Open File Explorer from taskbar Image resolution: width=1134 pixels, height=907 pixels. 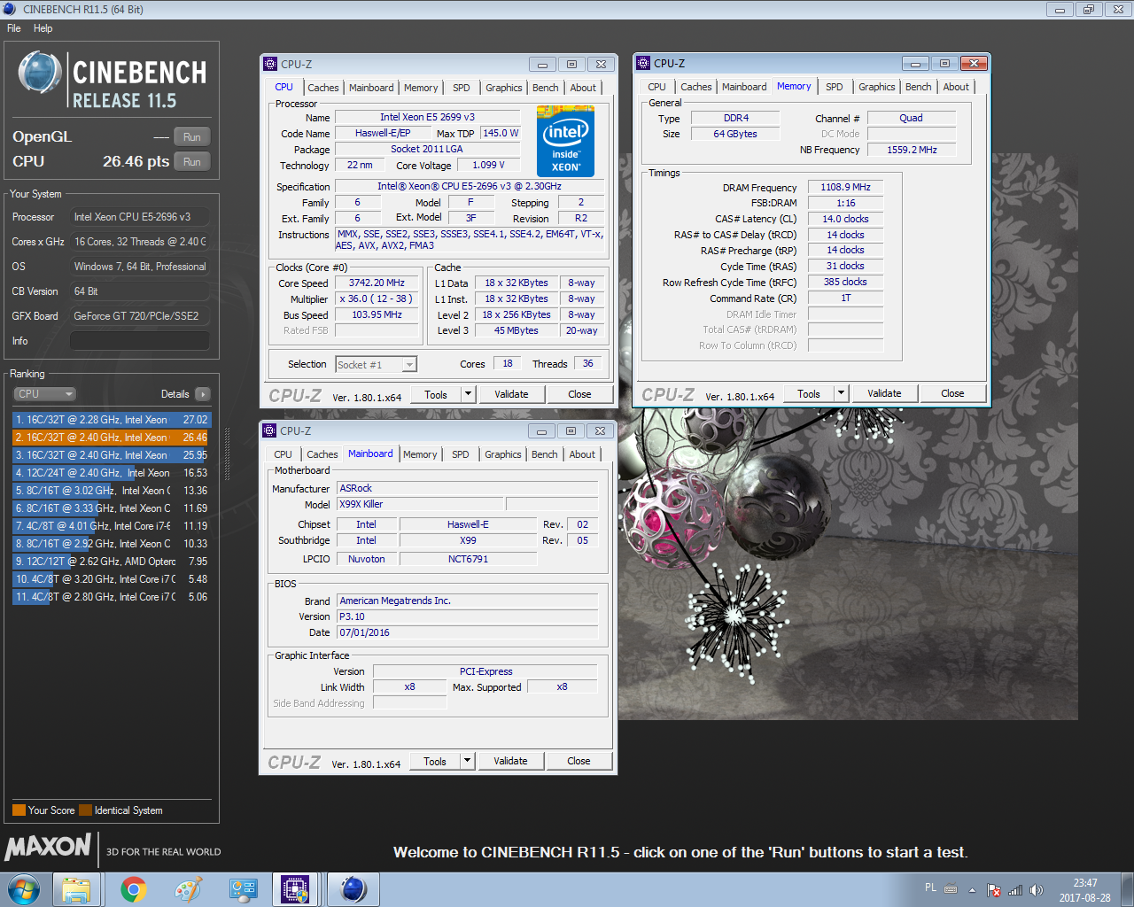click(76, 889)
